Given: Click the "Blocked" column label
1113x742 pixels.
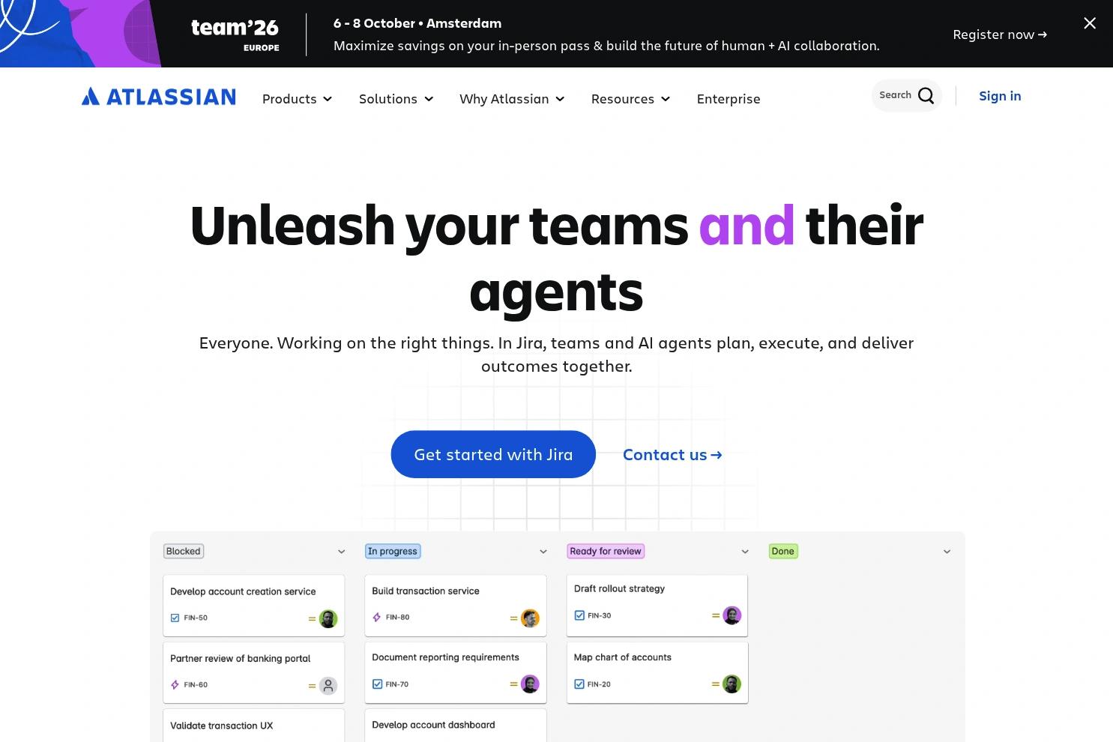Looking at the screenshot, I should point(184,552).
